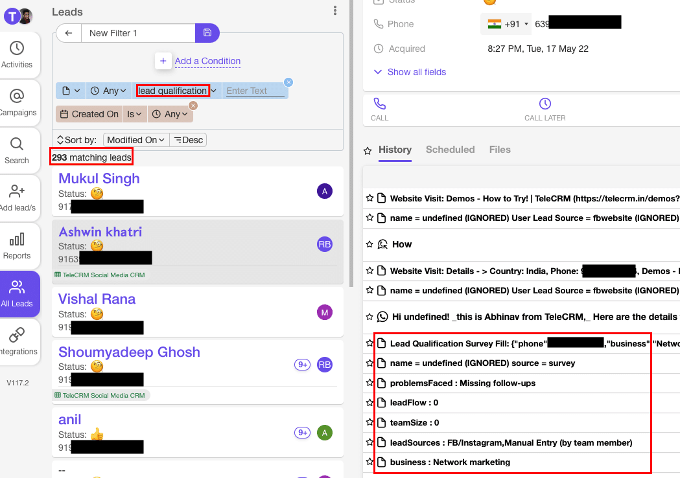The image size is (680, 478).
Task: Click the Add a Condition link
Action: coord(207,61)
